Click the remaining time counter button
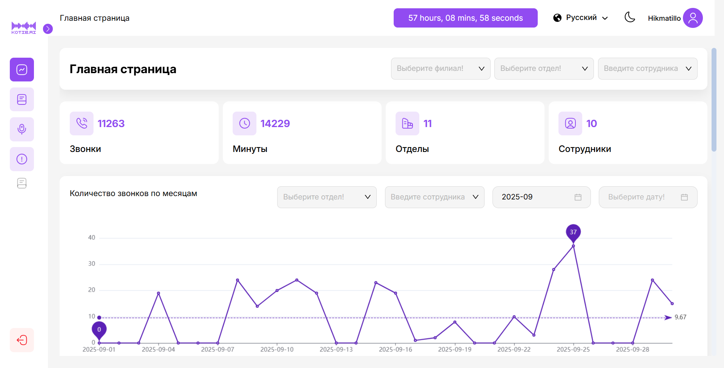 click(x=465, y=18)
